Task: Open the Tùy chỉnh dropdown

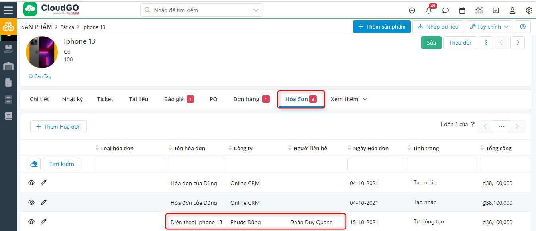Action: (x=489, y=27)
